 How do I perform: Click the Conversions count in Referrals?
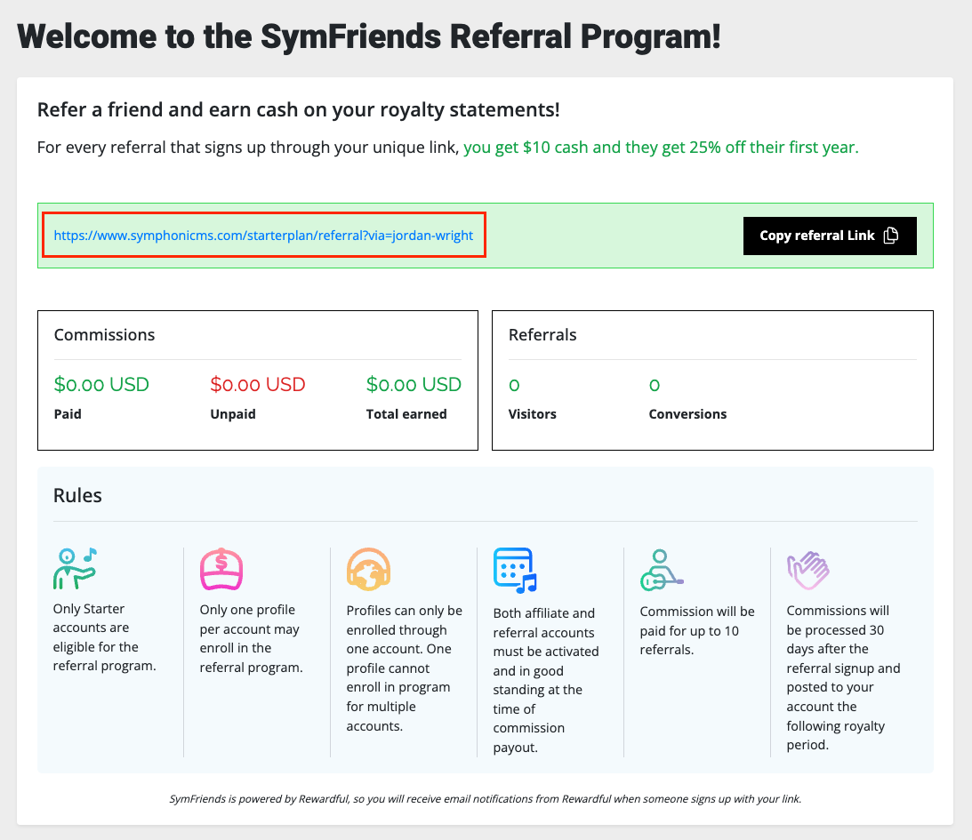655,385
